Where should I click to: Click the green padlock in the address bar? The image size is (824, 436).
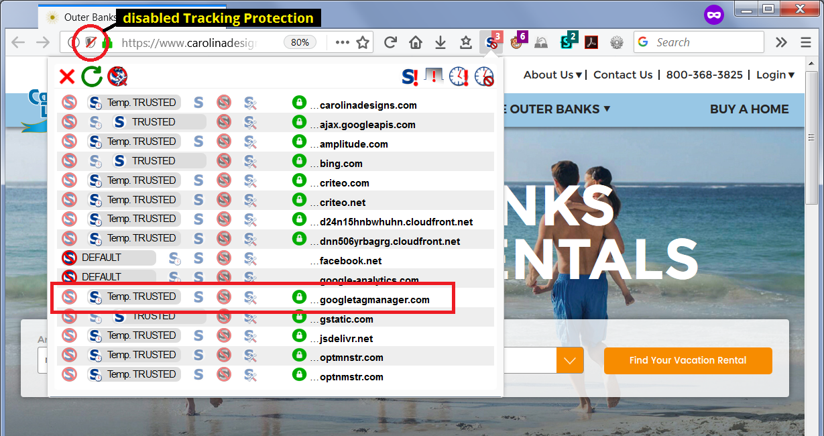(x=107, y=42)
